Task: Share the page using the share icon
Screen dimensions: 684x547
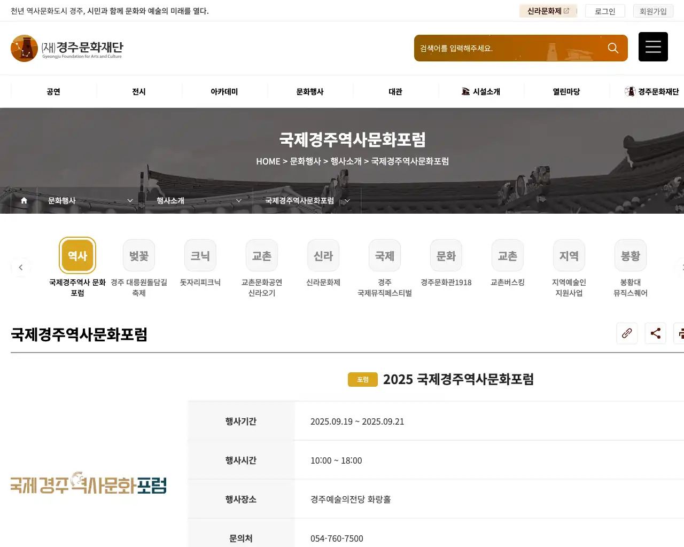Action: [655, 333]
